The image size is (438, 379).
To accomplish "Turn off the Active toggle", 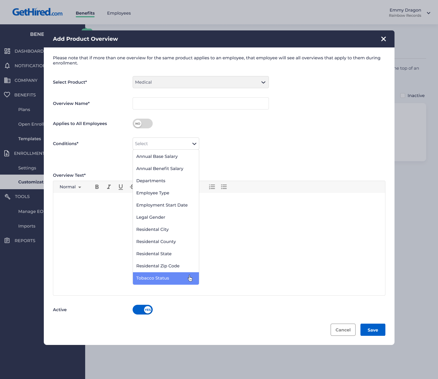I will [x=142, y=310].
